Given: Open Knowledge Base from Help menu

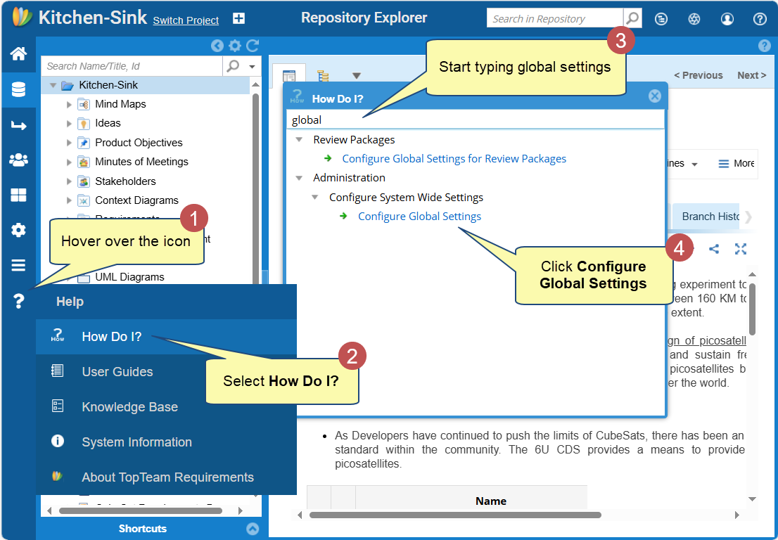Looking at the screenshot, I should [166, 406].
